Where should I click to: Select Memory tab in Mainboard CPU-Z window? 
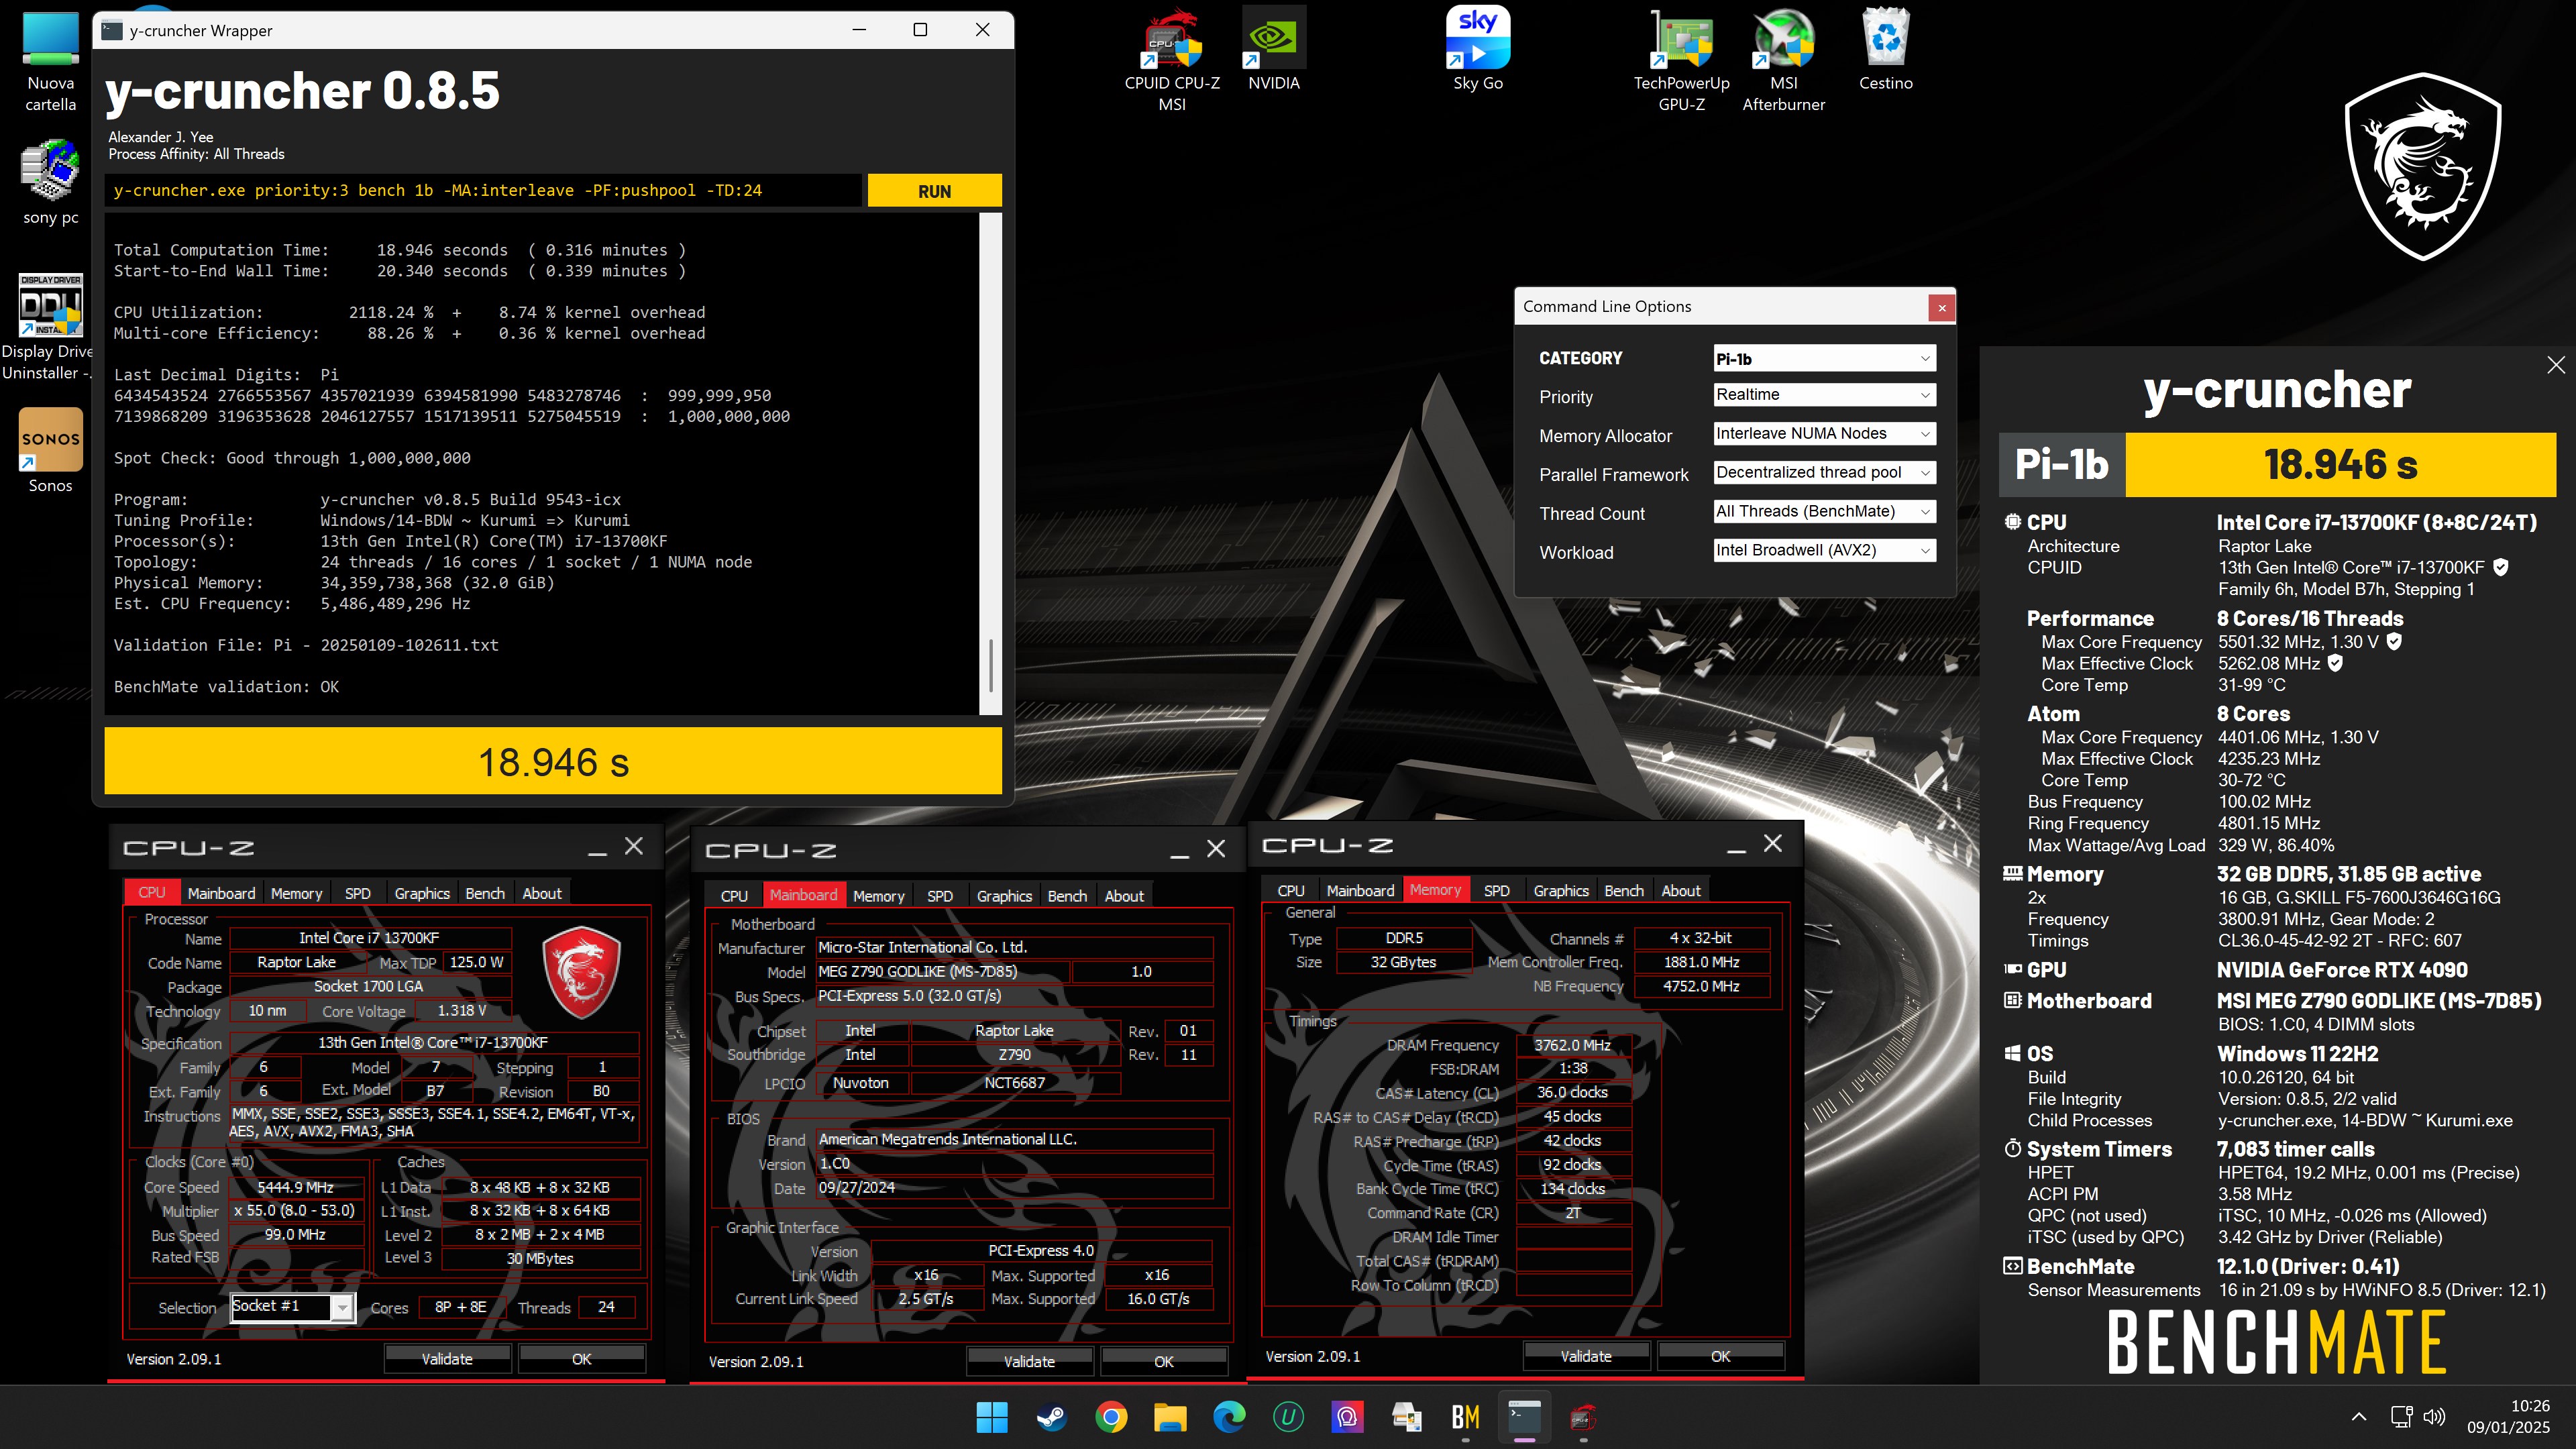(x=878, y=896)
